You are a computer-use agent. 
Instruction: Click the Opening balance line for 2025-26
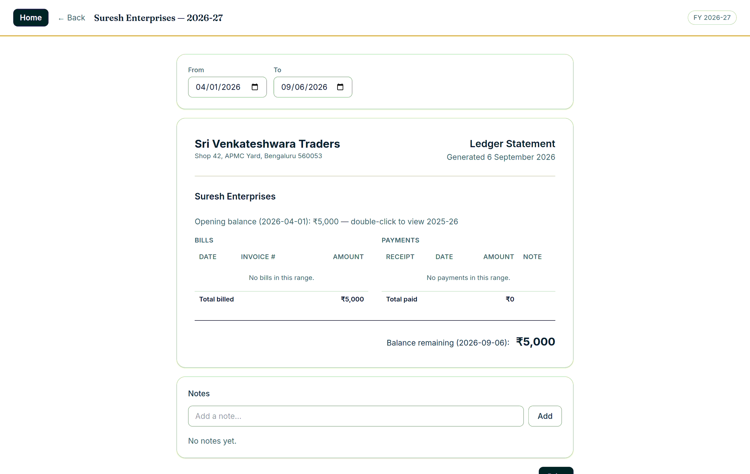click(326, 221)
